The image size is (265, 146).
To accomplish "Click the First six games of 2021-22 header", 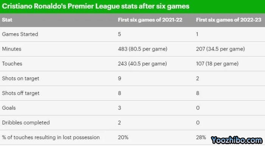I will [x=150, y=20].
